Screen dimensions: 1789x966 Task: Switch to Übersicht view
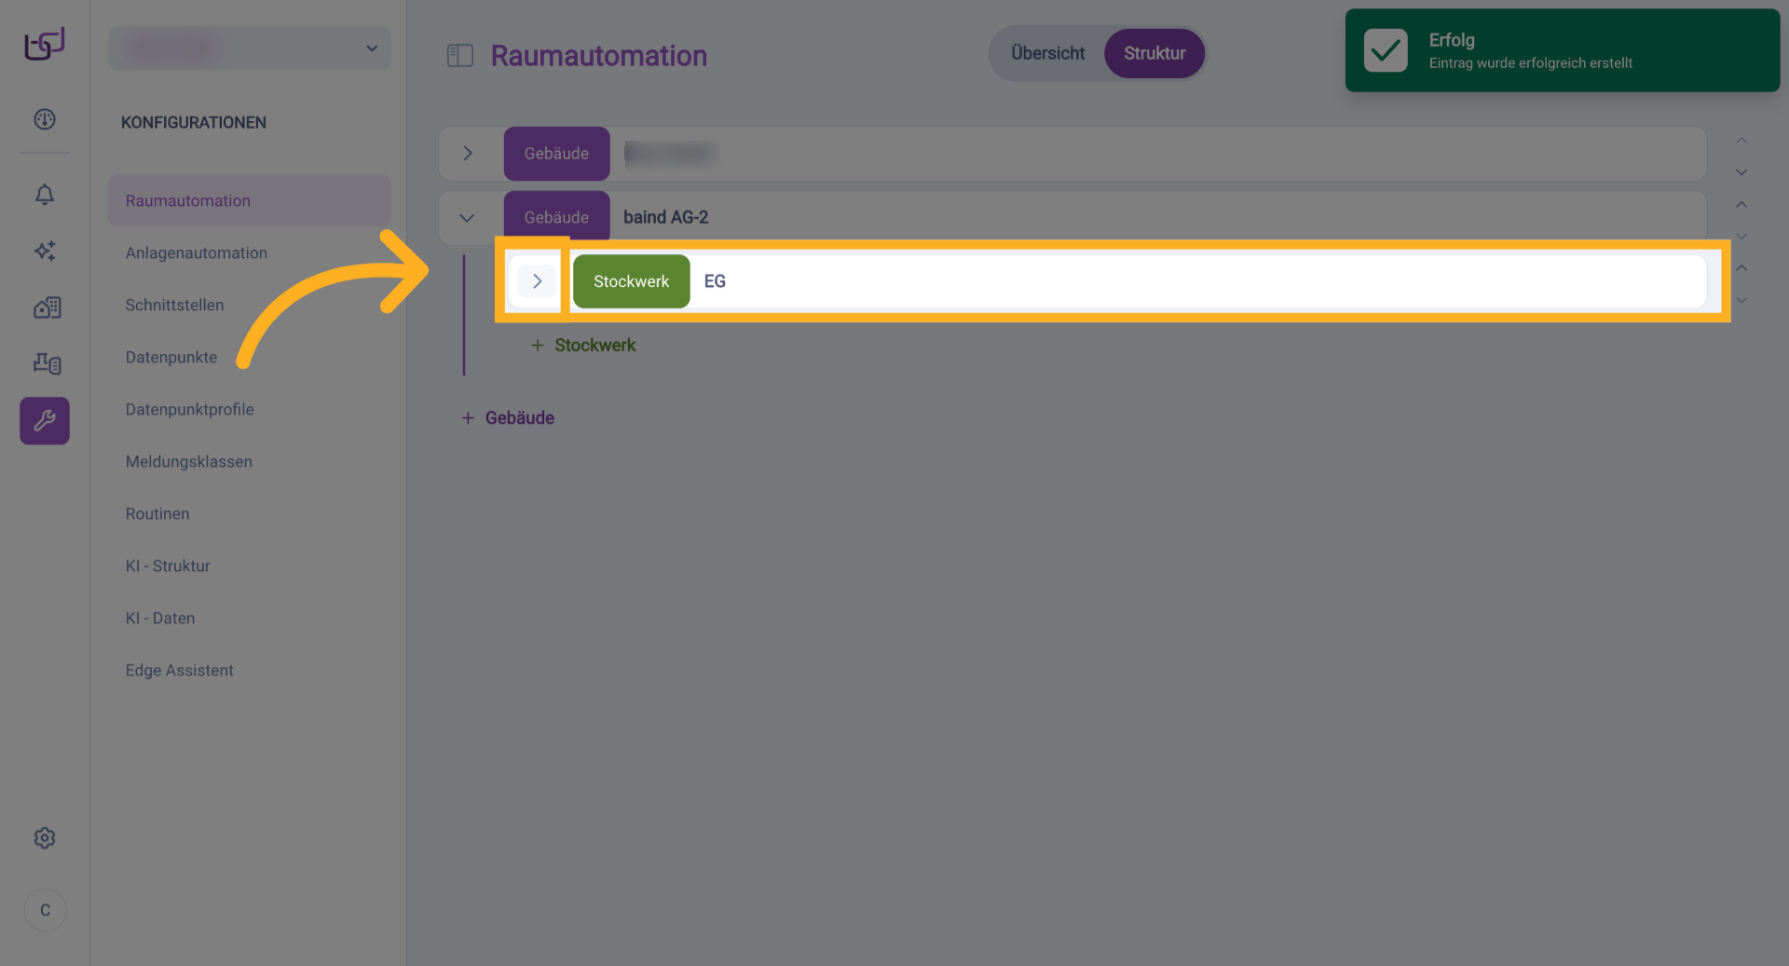[x=1047, y=54]
